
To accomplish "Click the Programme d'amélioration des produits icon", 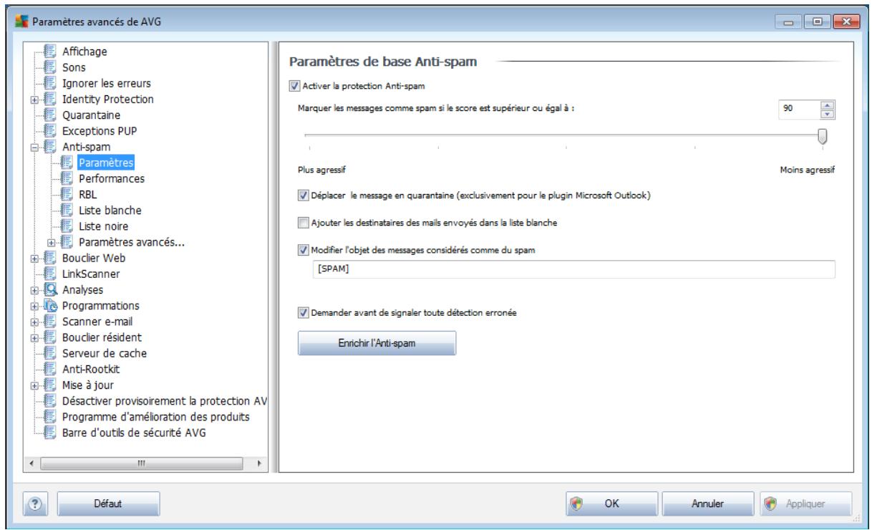I will (50, 416).
